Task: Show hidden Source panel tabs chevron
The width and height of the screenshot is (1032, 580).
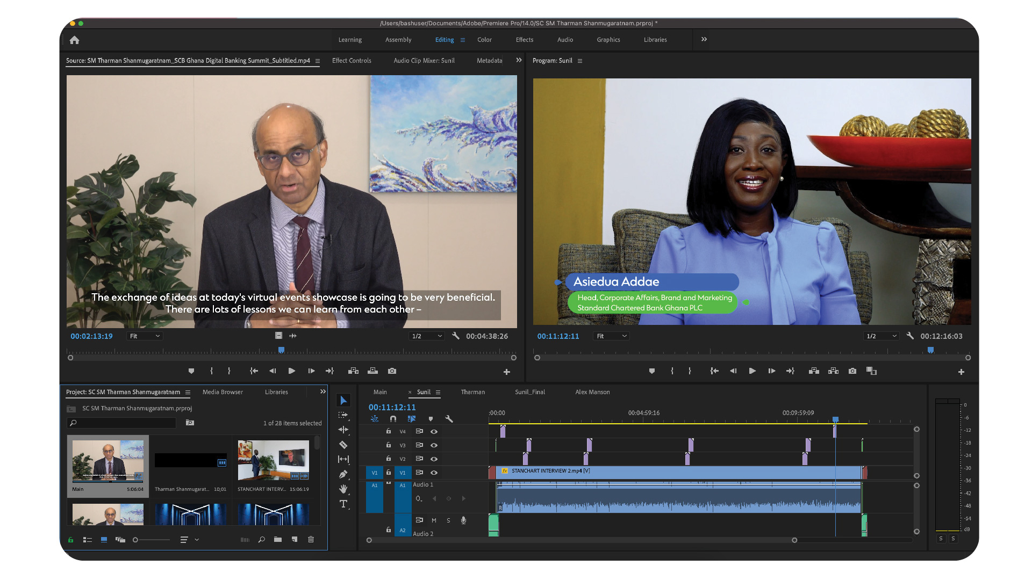Action: (x=519, y=60)
